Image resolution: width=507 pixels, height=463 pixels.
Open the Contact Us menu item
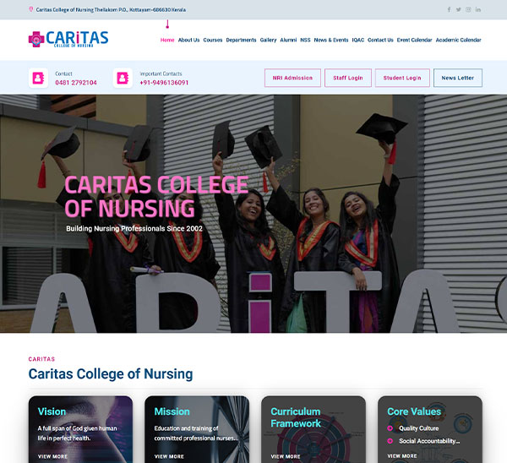tap(380, 40)
